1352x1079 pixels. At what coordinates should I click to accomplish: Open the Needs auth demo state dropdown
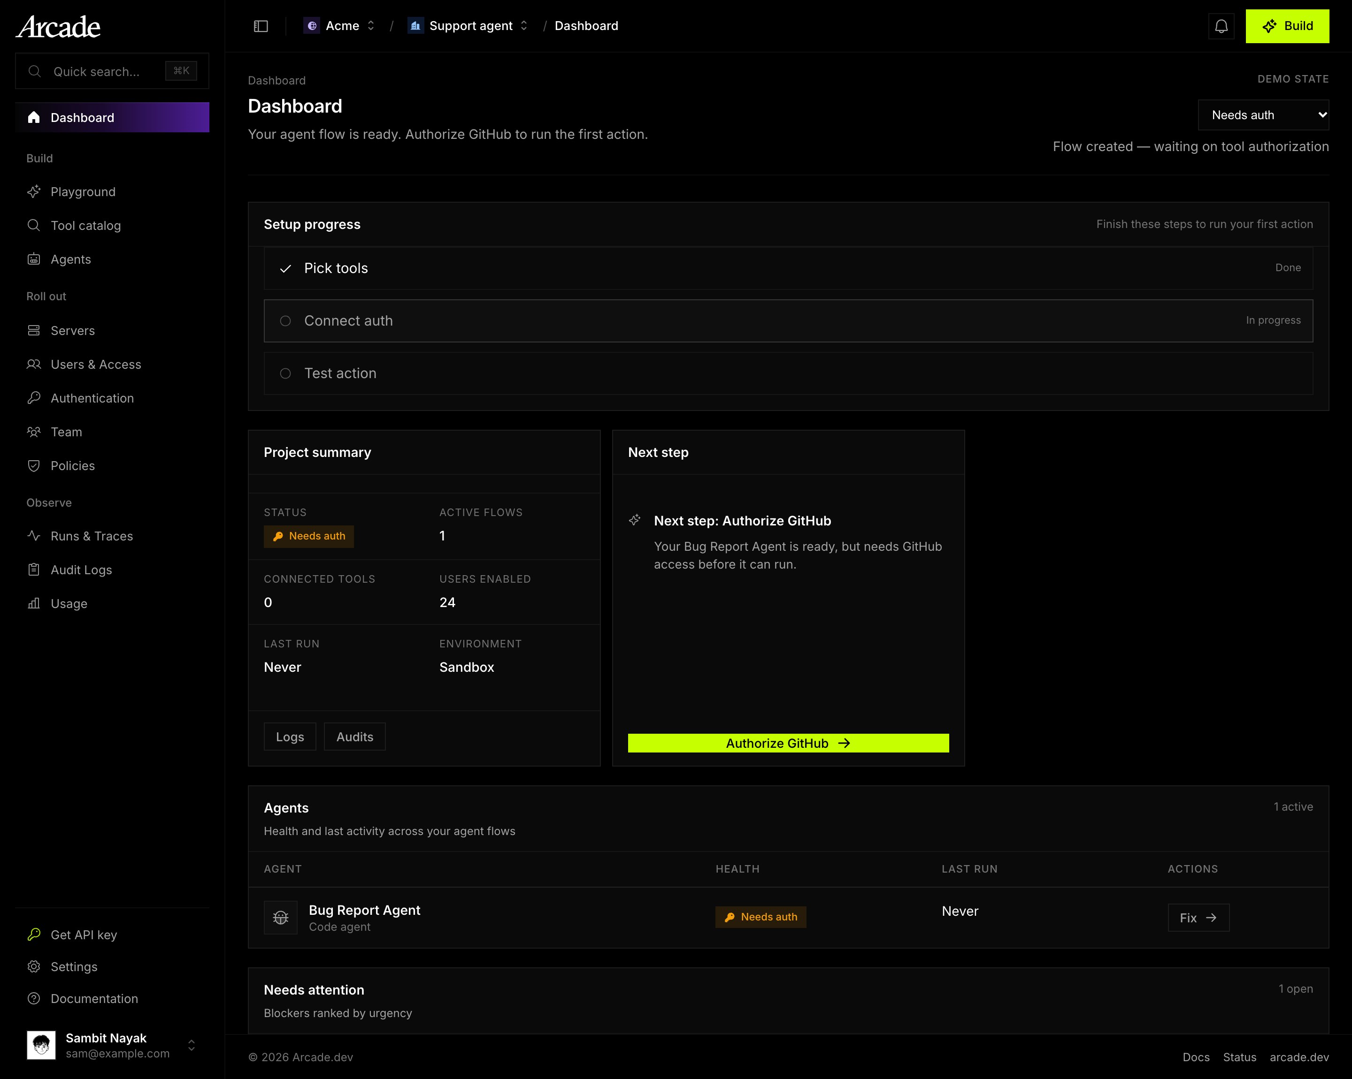[x=1263, y=115]
